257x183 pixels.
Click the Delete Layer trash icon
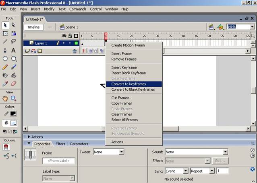(75, 51)
